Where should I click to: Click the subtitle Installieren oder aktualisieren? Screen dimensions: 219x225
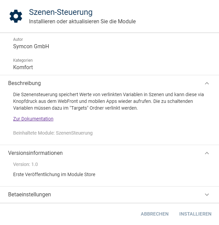coord(82,22)
